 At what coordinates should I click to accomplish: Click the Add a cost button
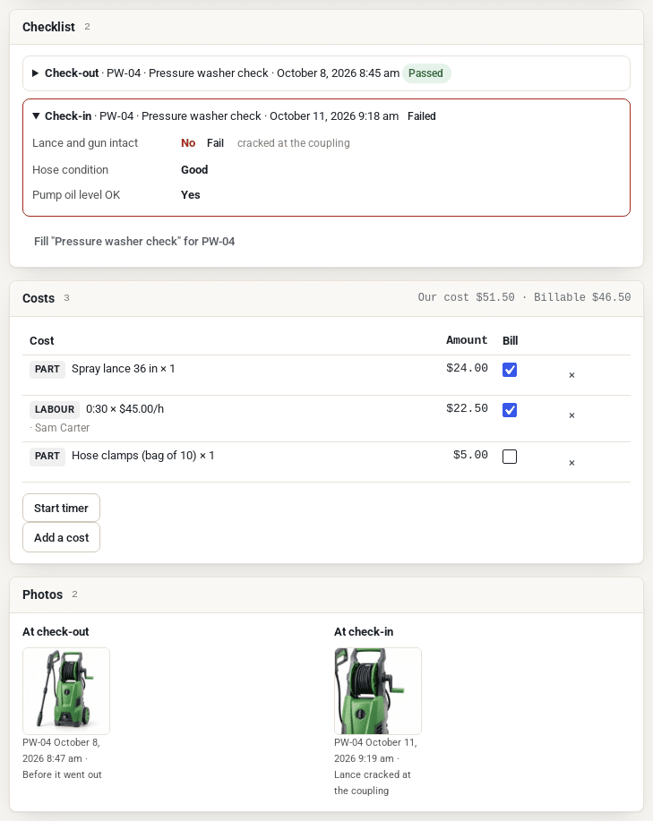click(x=61, y=538)
